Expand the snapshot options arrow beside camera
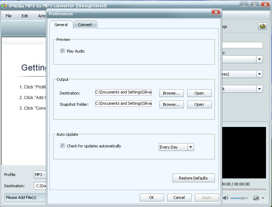The image size is (272, 207). coord(263,198)
